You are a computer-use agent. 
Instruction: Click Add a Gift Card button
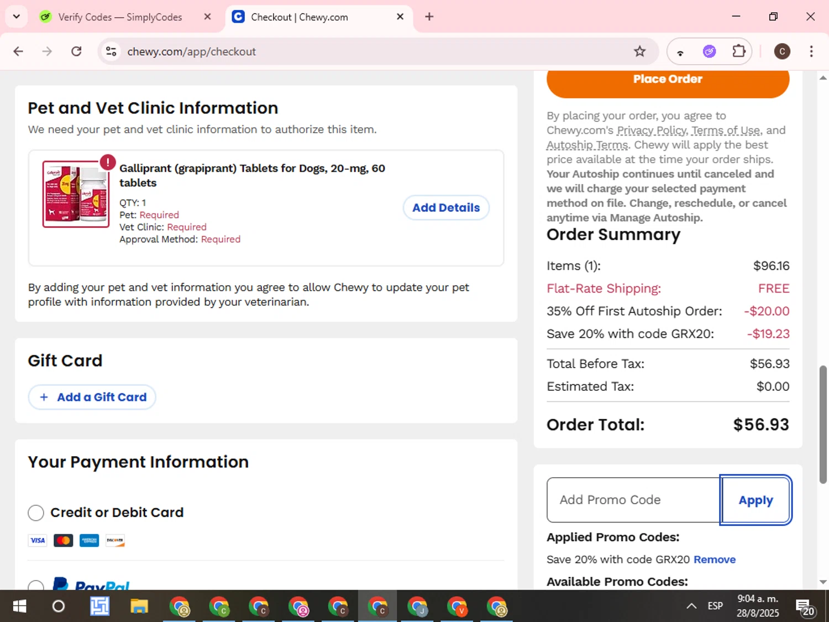pyautogui.click(x=92, y=397)
